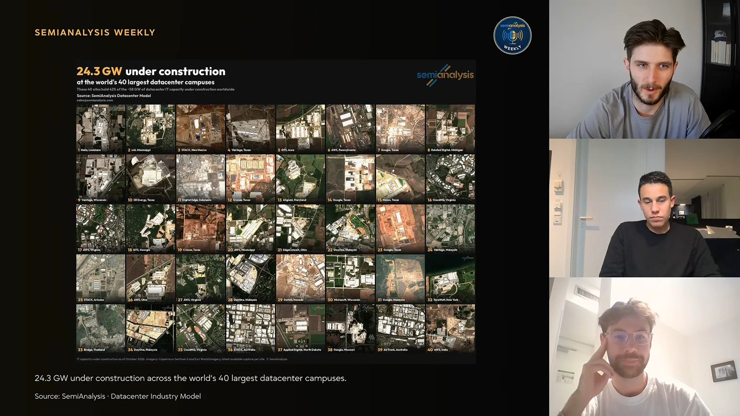Click "Source: SemiAnalysis Datacenter Model" on the slide
This screenshot has width=740, height=416.
tap(114, 96)
